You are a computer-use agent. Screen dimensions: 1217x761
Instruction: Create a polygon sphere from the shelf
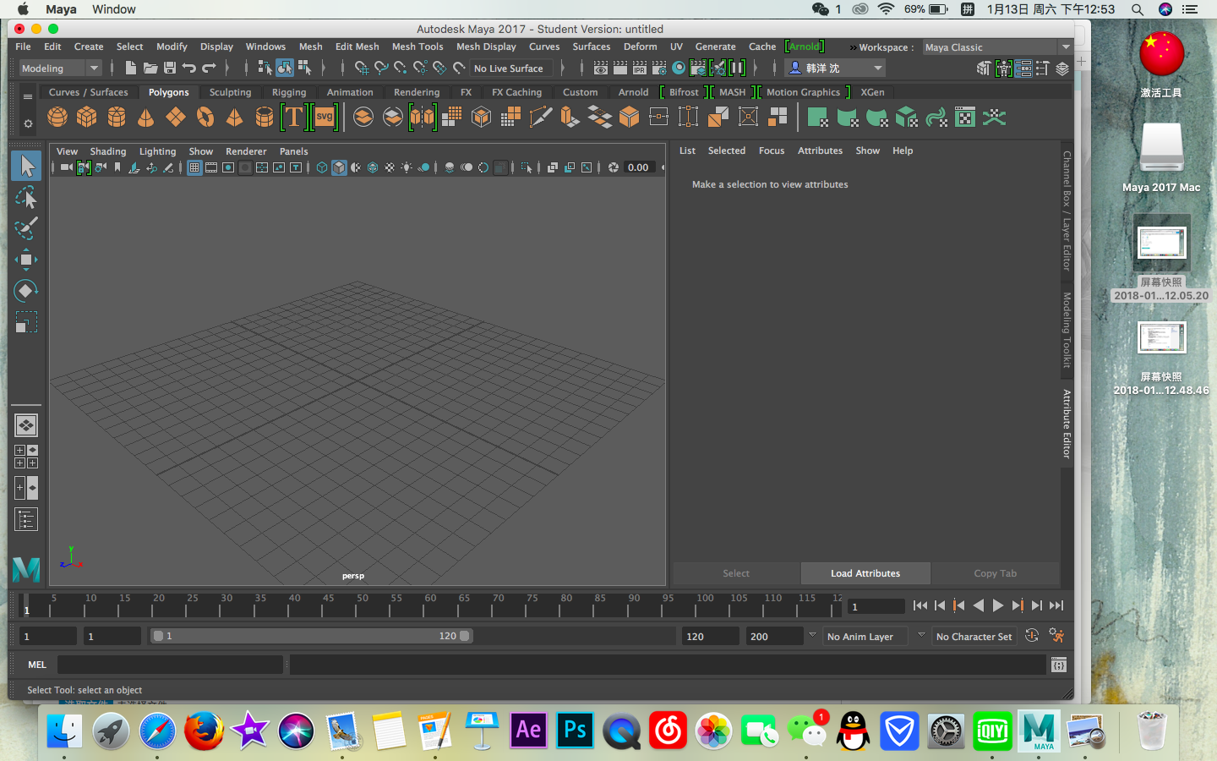point(57,117)
